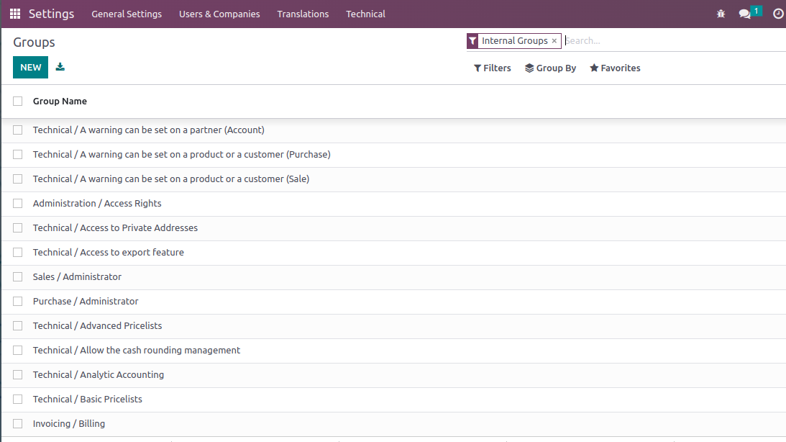Open the Users & Companies menu
The width and height of the screenshot is (786, 442).
pos(219,14)
